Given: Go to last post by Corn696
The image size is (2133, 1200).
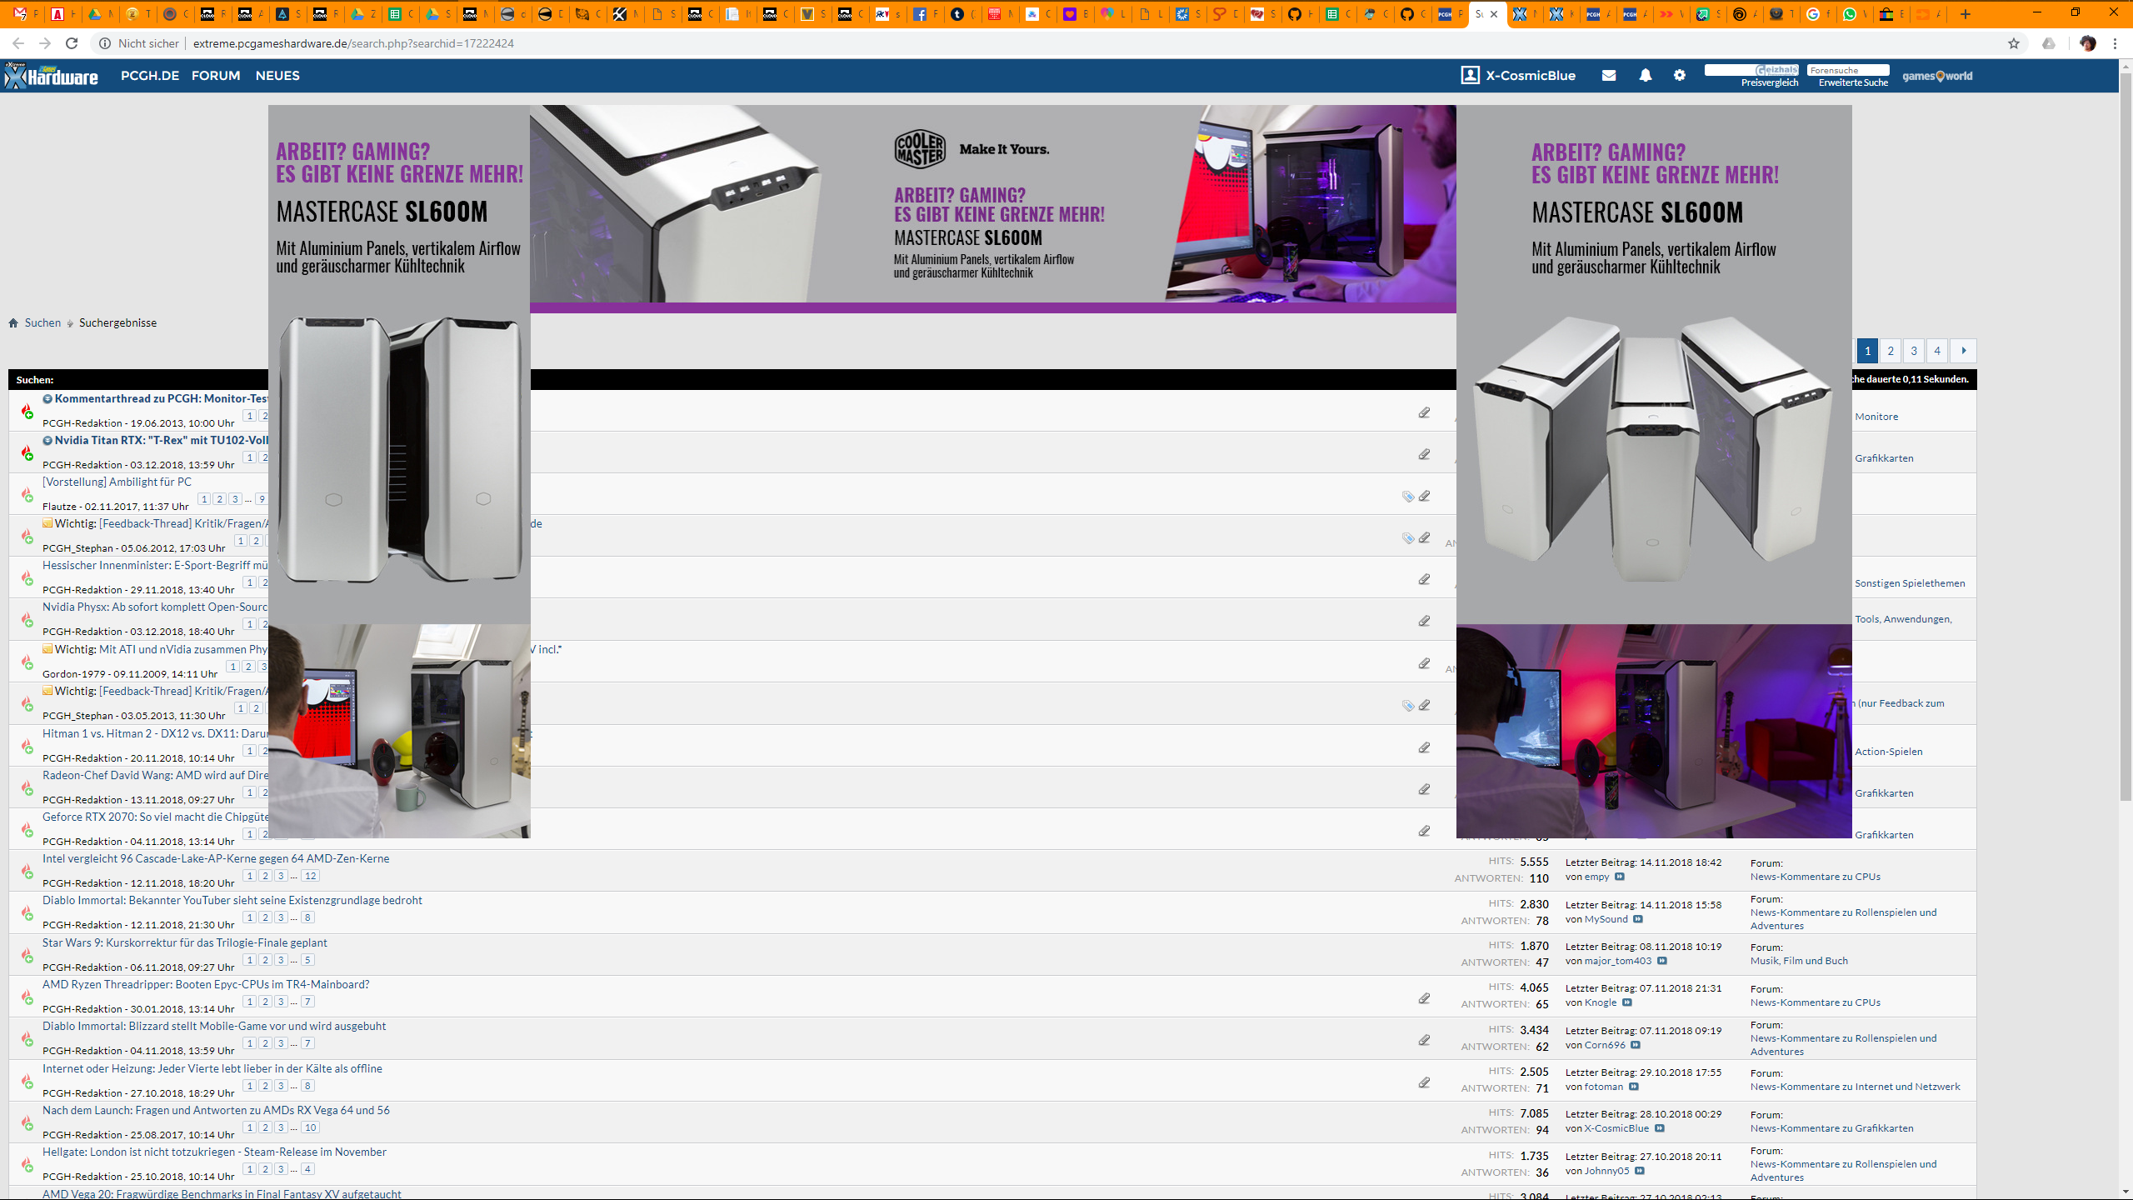Looking at the screenshot, I should (1636, 1045).
